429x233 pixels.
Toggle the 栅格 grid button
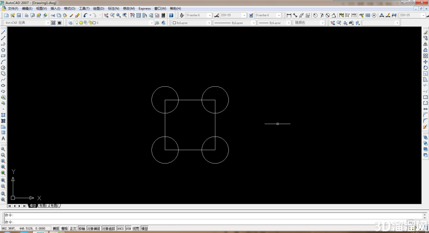pyautogui.click(x=64, y=228)
